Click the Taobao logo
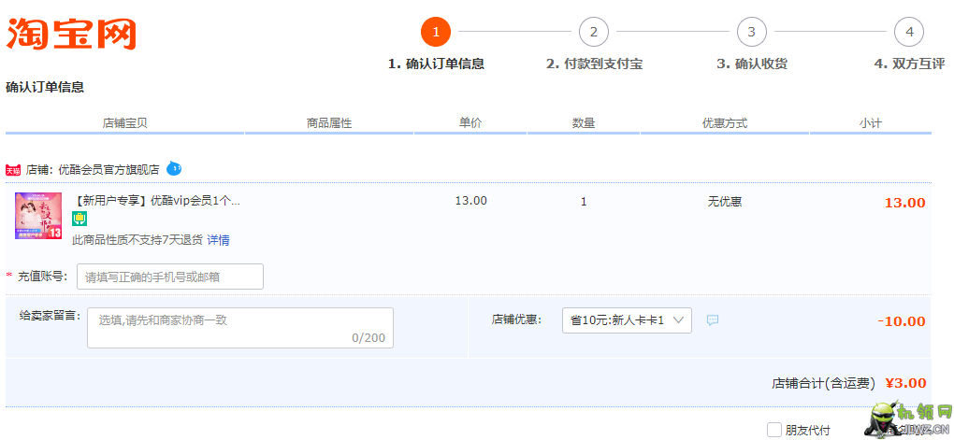This screenshot has height=440, width=954. 71,34
